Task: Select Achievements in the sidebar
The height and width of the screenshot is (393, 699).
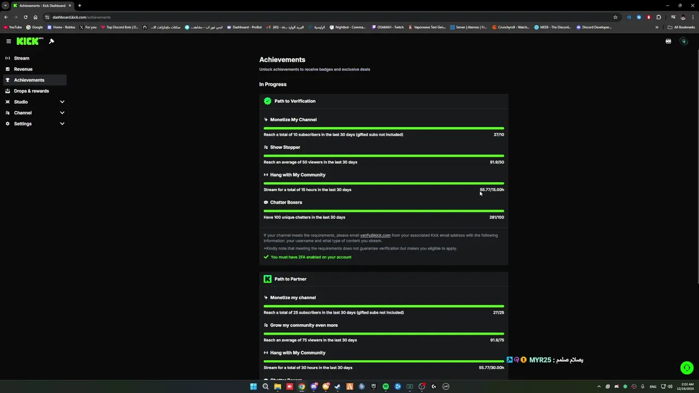Action: click(x=35, y=80)
